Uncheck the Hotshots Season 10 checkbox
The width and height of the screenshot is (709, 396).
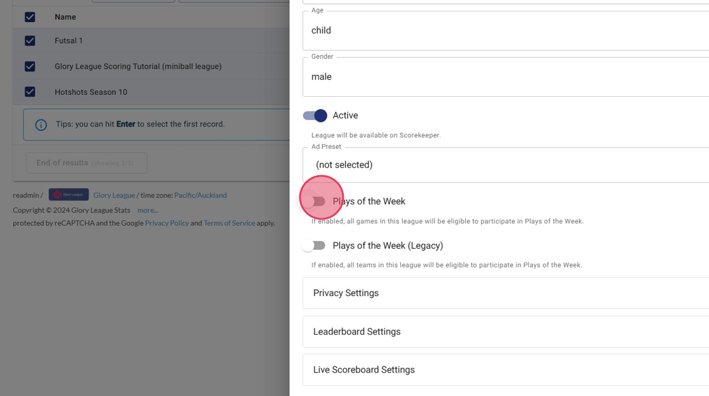coord(30,92)
